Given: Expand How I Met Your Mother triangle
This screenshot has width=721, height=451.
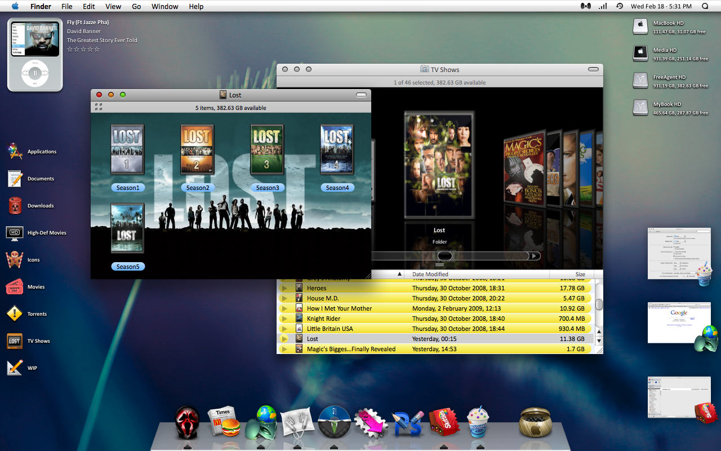Looking at the screenshot, I should 284,308.
